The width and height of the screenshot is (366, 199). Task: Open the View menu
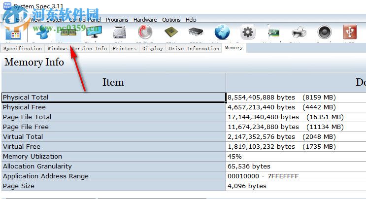pos(35,20)
